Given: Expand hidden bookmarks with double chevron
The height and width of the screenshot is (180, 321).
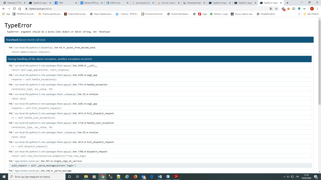Looking at the screenshot, I should [299, 14].
